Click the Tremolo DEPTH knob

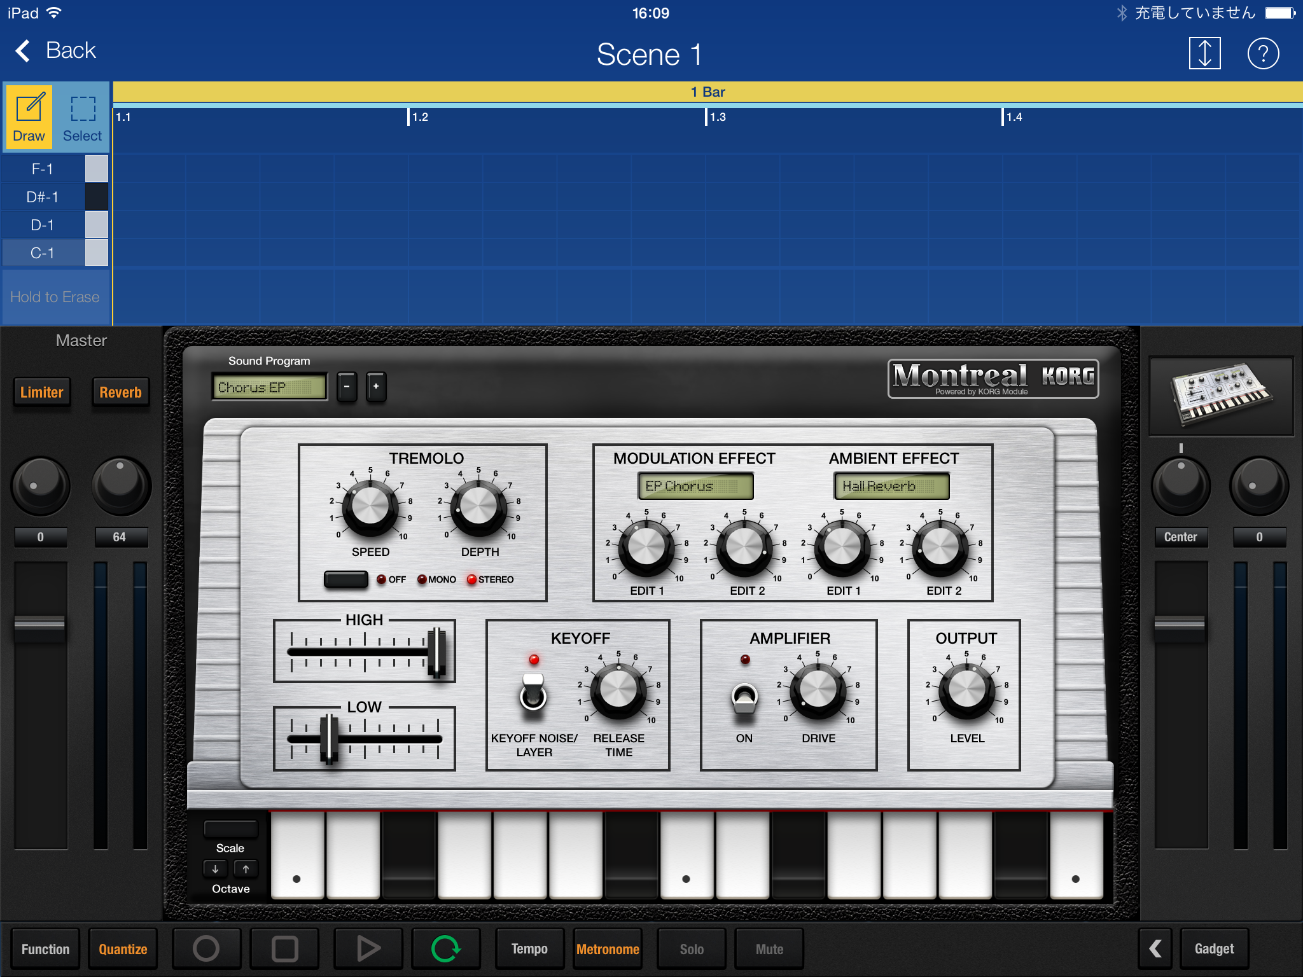(478, 508)
